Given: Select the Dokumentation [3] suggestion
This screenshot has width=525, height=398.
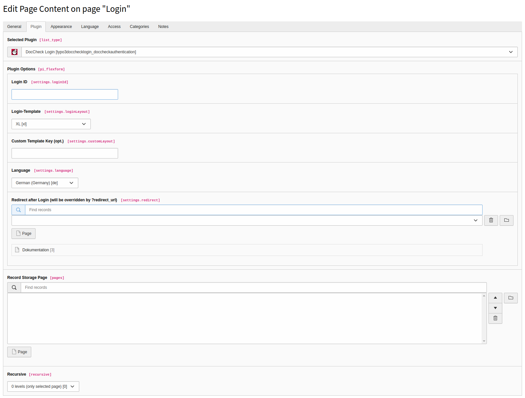Looking at the screenshot, I should coord(247,250).
